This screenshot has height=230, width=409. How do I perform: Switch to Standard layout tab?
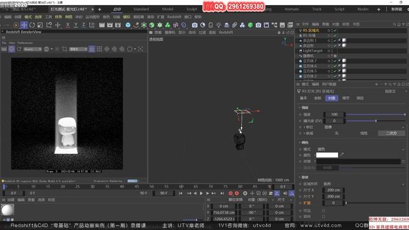pyautogui.click(x=141, y=9)
